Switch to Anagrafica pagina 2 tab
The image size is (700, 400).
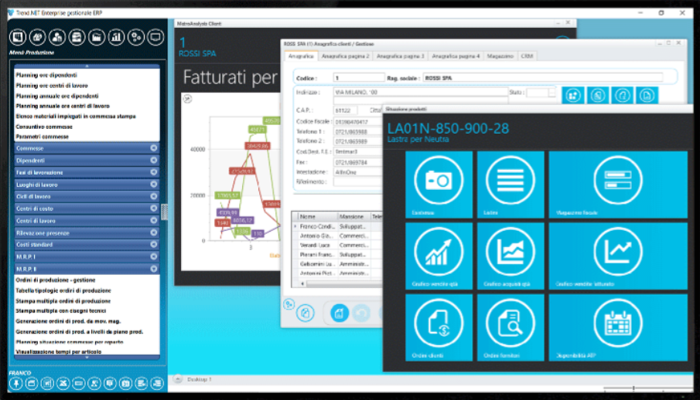tap(346, 56)
